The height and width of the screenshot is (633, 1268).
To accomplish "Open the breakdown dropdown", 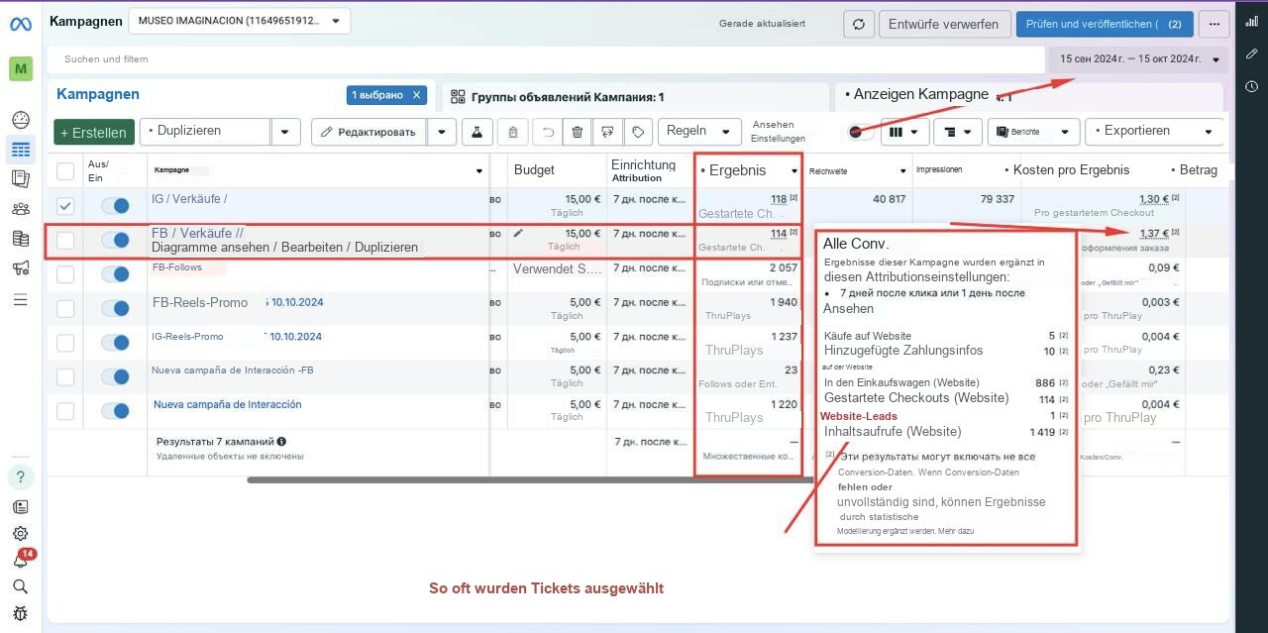I will [958, 131].
